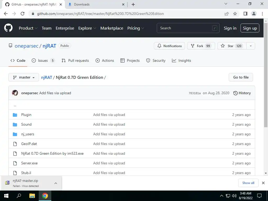The image size is (268, 201).
Task: Click the GitHub octocat logo
Action: tap(8, 28)
